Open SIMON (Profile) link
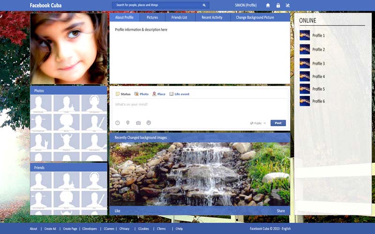375x234 pixels. pyautogui.click(x=246, y=5)
